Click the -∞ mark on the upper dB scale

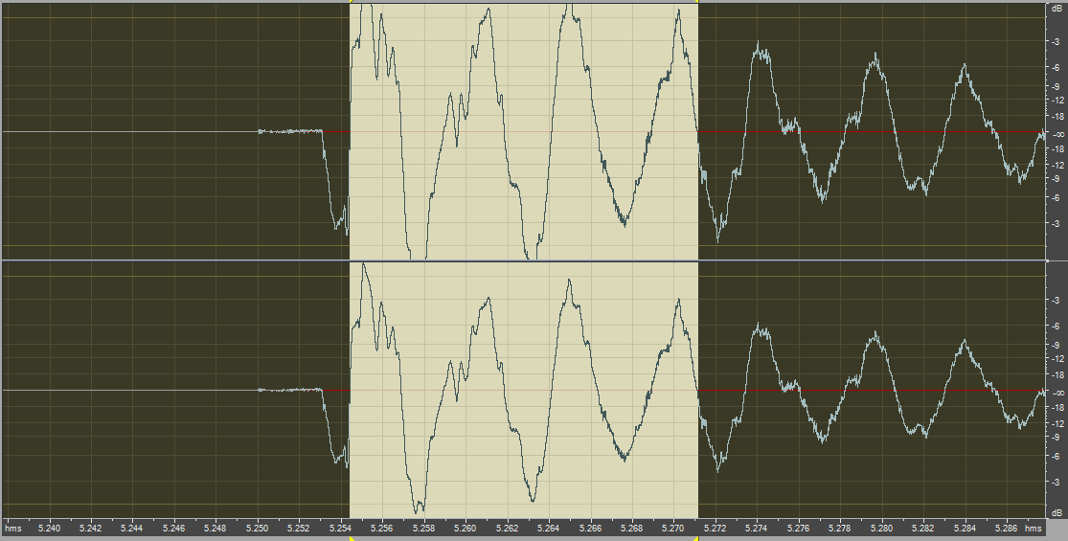coord(1057,134)
